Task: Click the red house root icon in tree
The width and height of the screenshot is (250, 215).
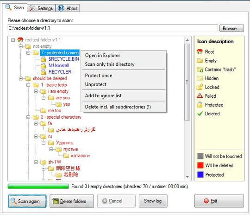Action: (20, 39)
